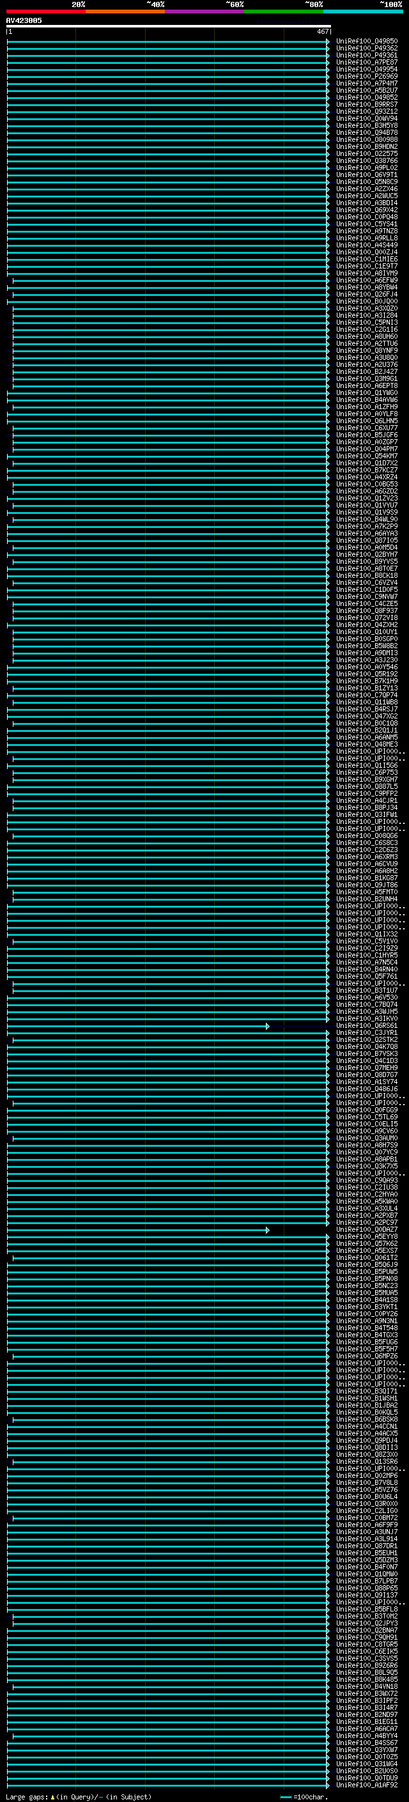Viewport: 409px width, 1802px height.
Task: Click the arrowhead of the UniRef100_O49850 alignment
Action: (x=328, y=42)
